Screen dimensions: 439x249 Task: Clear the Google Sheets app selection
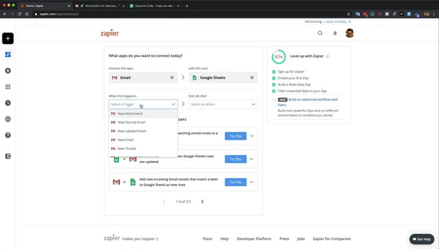click(x=252, y=78)
